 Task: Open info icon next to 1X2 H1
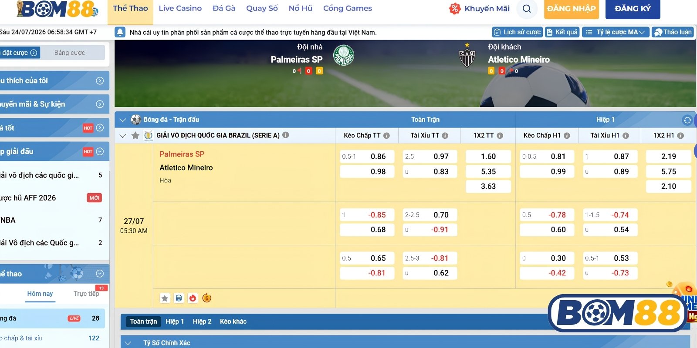coord(680,136)
